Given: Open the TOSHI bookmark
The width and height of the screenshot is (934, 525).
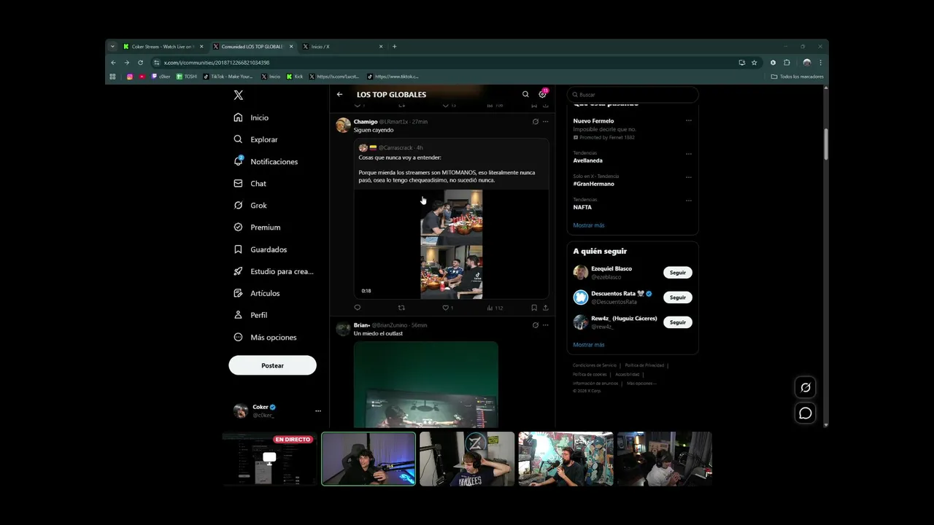Looking at the screenshot, I should point(187,77).
